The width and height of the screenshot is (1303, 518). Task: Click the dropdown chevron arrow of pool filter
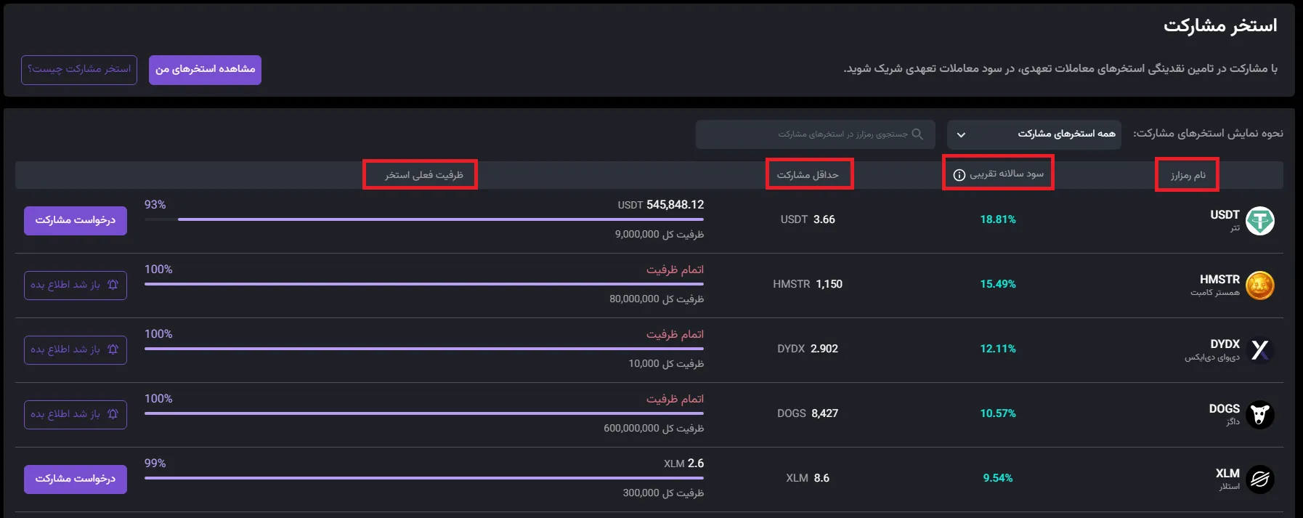pos(961,135)
